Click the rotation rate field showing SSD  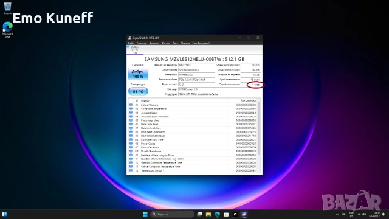250,75
